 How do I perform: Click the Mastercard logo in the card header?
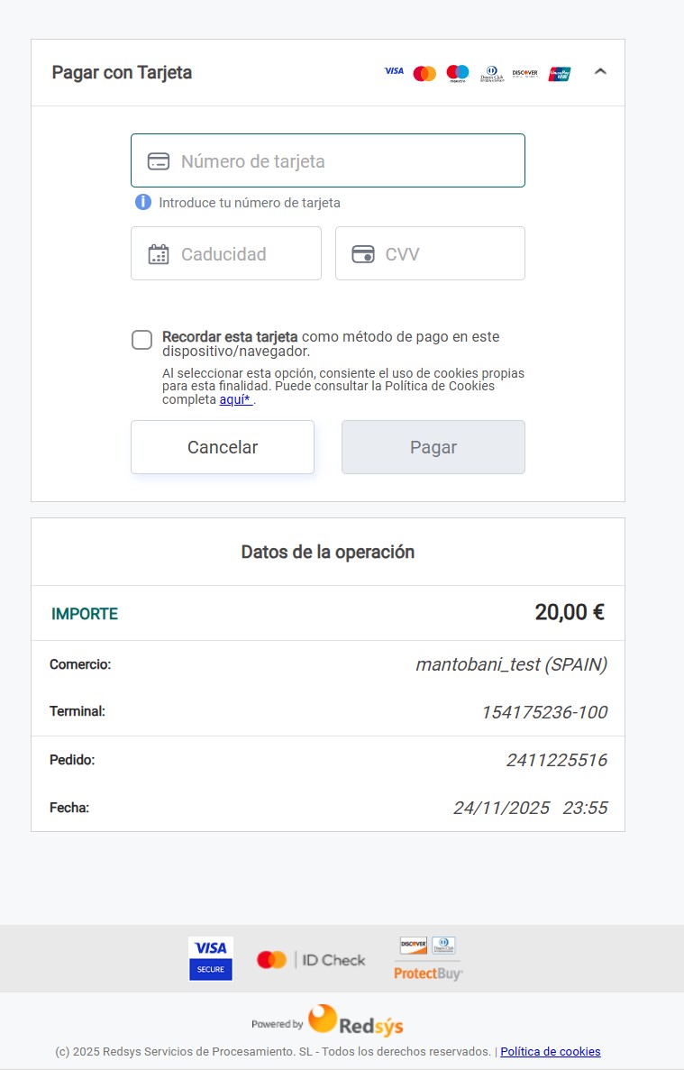(424, 73)
